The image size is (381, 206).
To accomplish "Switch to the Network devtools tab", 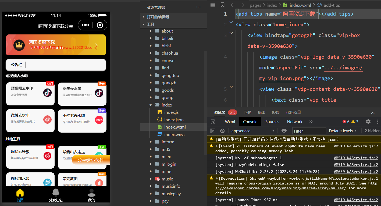I will click(295, 122).
